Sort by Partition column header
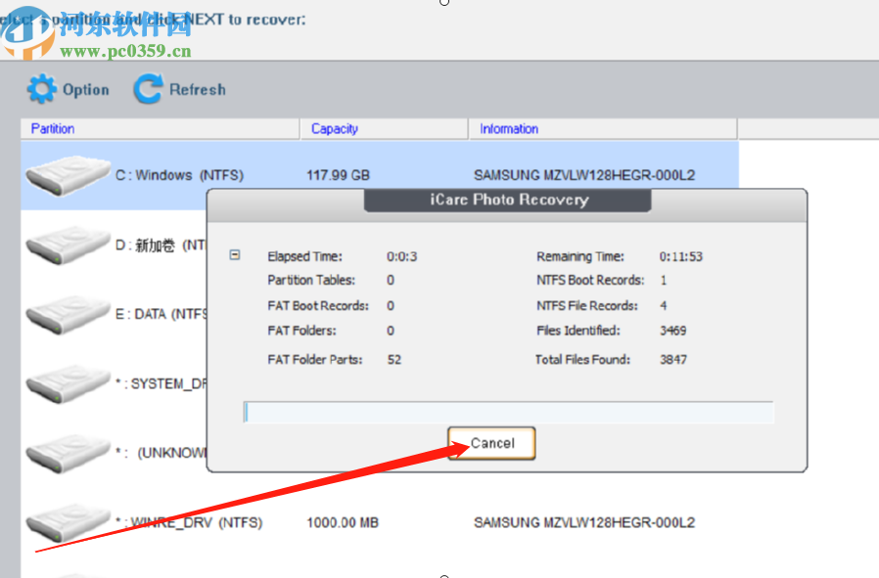Viewport: 879px width, 578px height. (x=160, y=129)
